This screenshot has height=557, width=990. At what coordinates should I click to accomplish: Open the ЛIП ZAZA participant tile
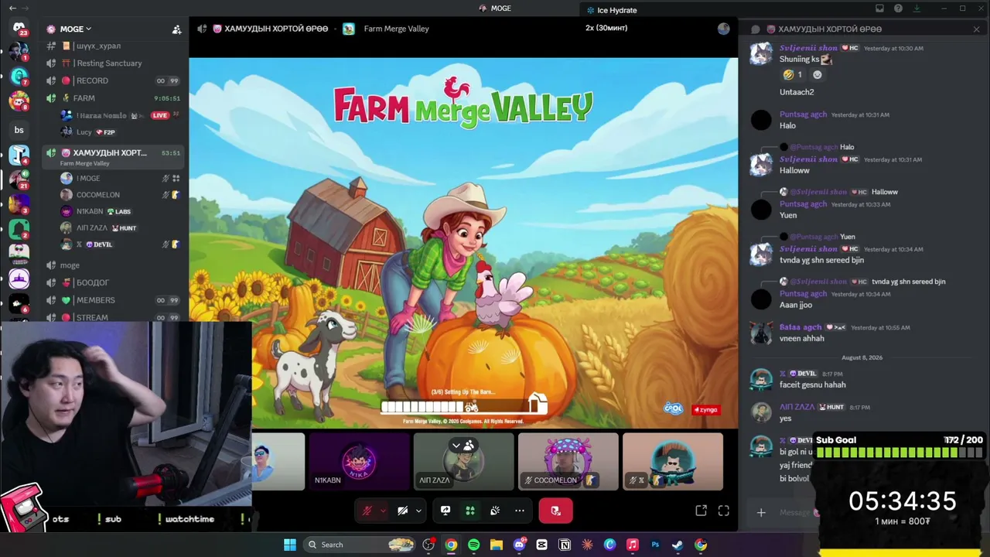point(463,462)
